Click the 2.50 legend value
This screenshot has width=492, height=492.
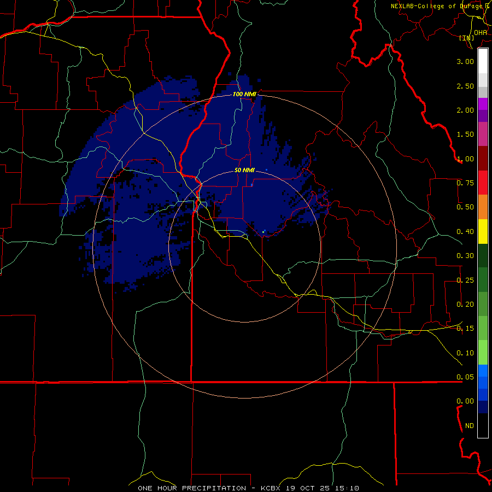click(465, 86)
